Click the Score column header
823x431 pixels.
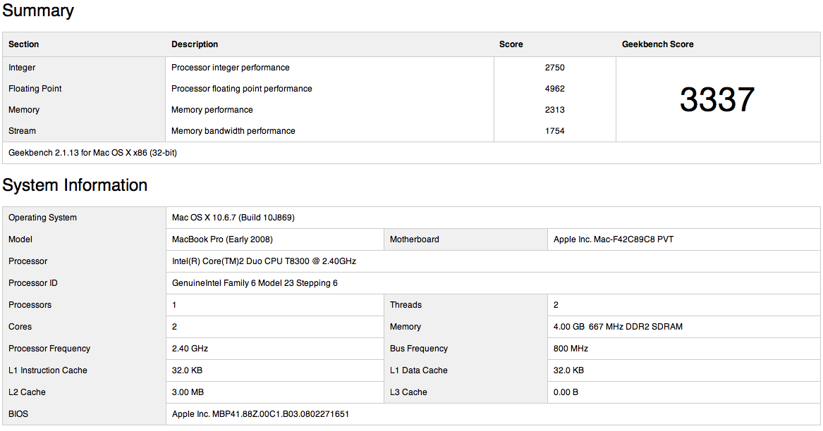tap(511, 44)
